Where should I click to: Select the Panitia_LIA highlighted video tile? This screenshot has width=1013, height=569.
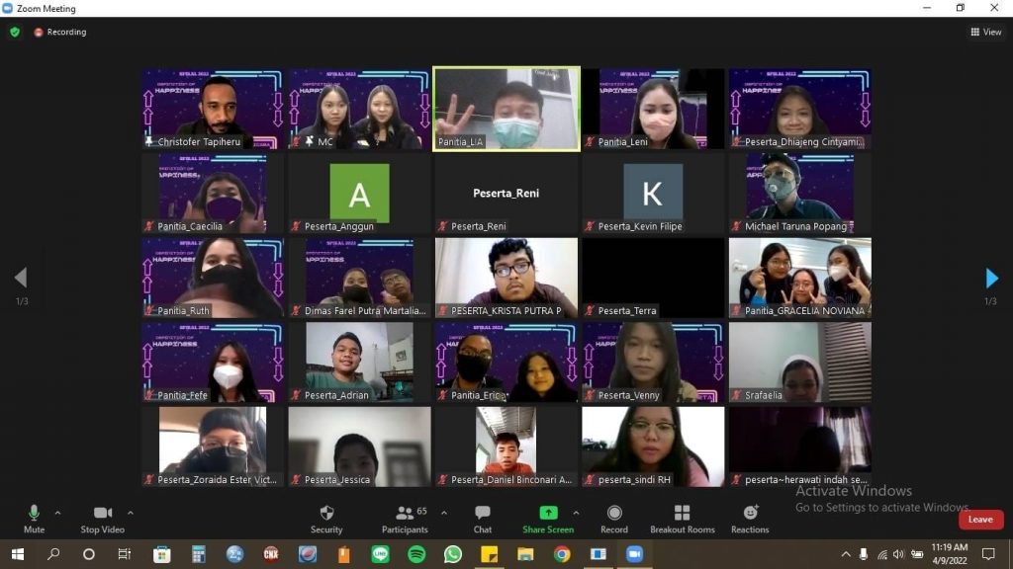[x=506, y=109]
